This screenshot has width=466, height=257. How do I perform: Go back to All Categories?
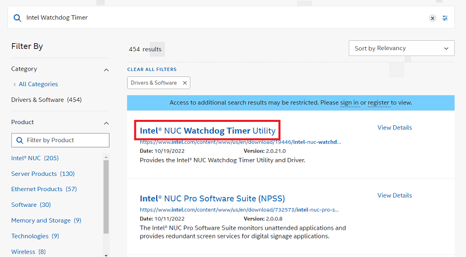tap(36, 84)
